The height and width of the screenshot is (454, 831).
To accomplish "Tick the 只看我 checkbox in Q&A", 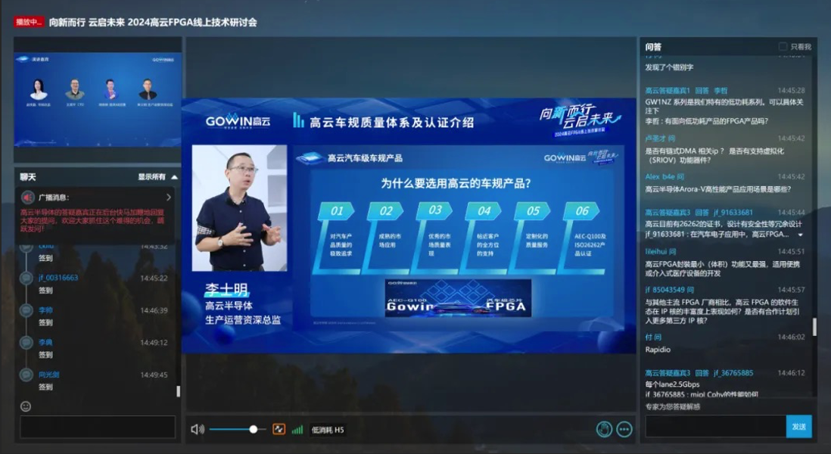I will tap(783, 47).
